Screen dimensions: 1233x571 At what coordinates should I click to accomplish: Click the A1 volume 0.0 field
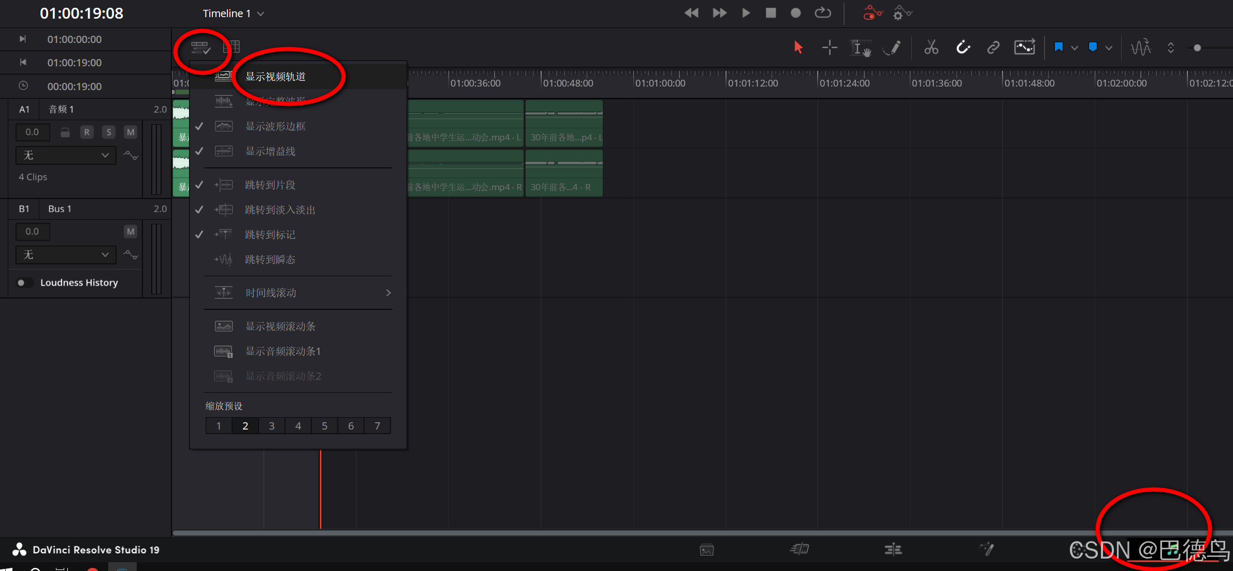(x=32, y=132)
